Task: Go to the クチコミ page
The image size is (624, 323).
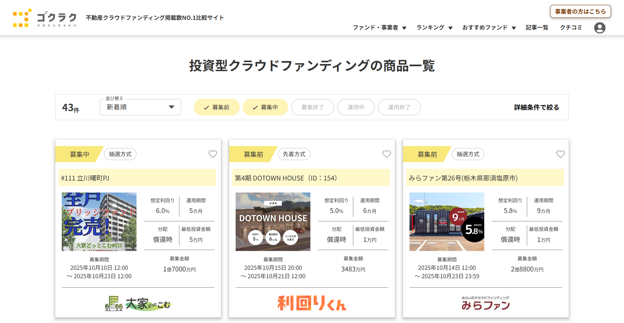Action: pyautogui.click(x=571, y=28)
